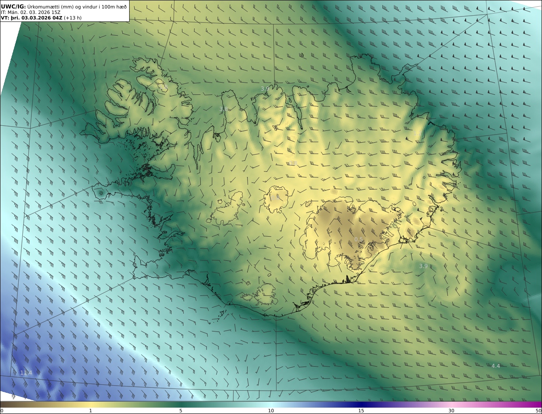Click the 10 tick label on the colour scale
542x414 pixels.
click(271, 411)
